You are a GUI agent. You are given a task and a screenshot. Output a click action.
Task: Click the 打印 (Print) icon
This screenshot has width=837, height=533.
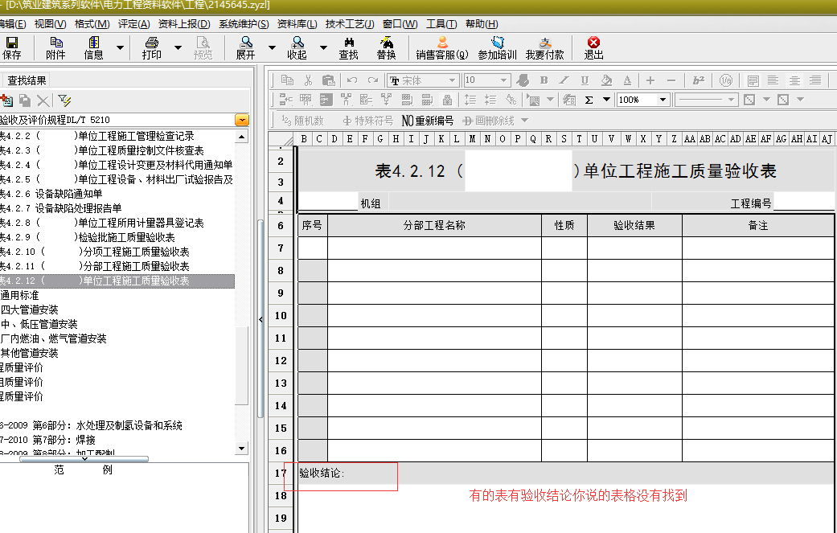pos(151,47)
